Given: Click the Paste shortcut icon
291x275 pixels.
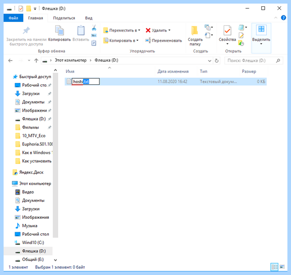Looking at the screenshot, I should (x=94, y=43).
